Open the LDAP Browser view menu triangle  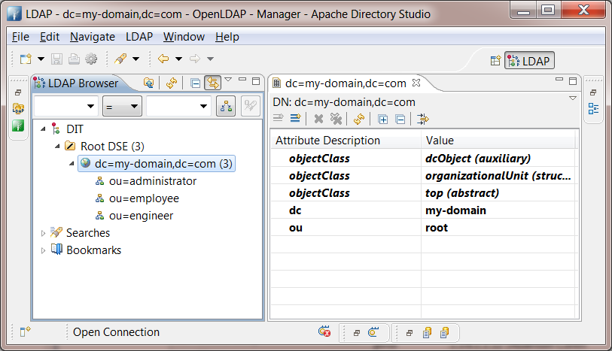point(228,80)
